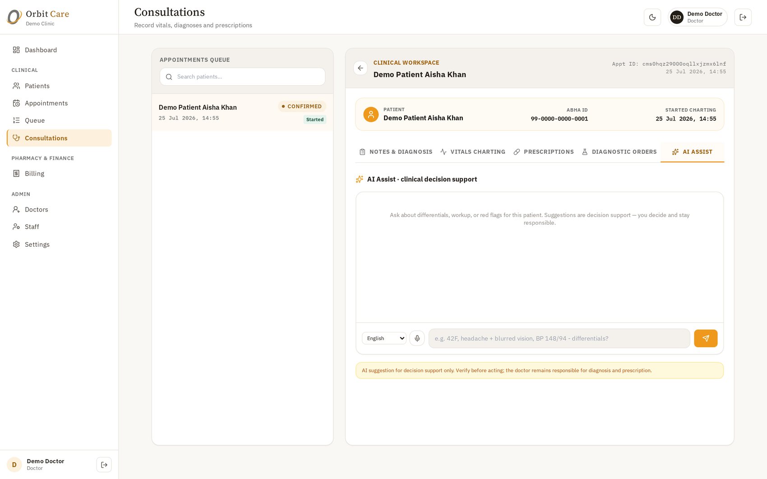Viewport: 767px width, 479px height.
Task: Go to the Appointments page
Action: point(59,103)
